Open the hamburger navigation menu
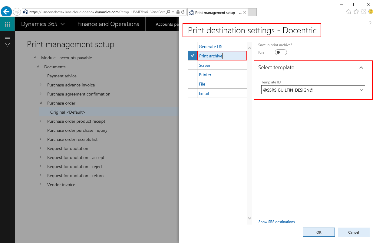 pyautogui.click(x=8, y=37)
